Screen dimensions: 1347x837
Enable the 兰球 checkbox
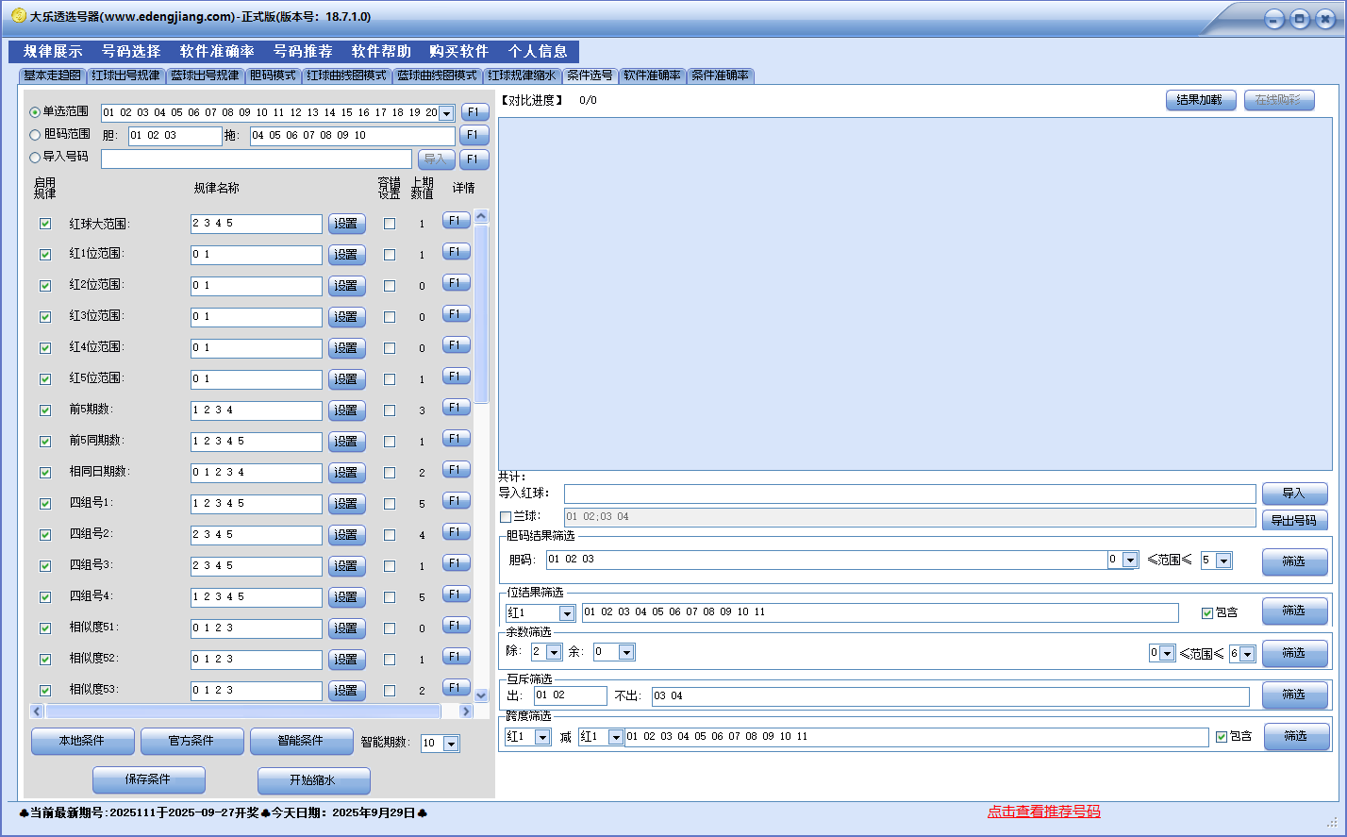[x=506, y=517]
